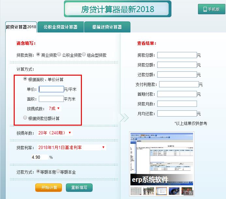The image size is (226, 199).
Task: Open the fourth ad thumbnail image
Action: point(174,191)
